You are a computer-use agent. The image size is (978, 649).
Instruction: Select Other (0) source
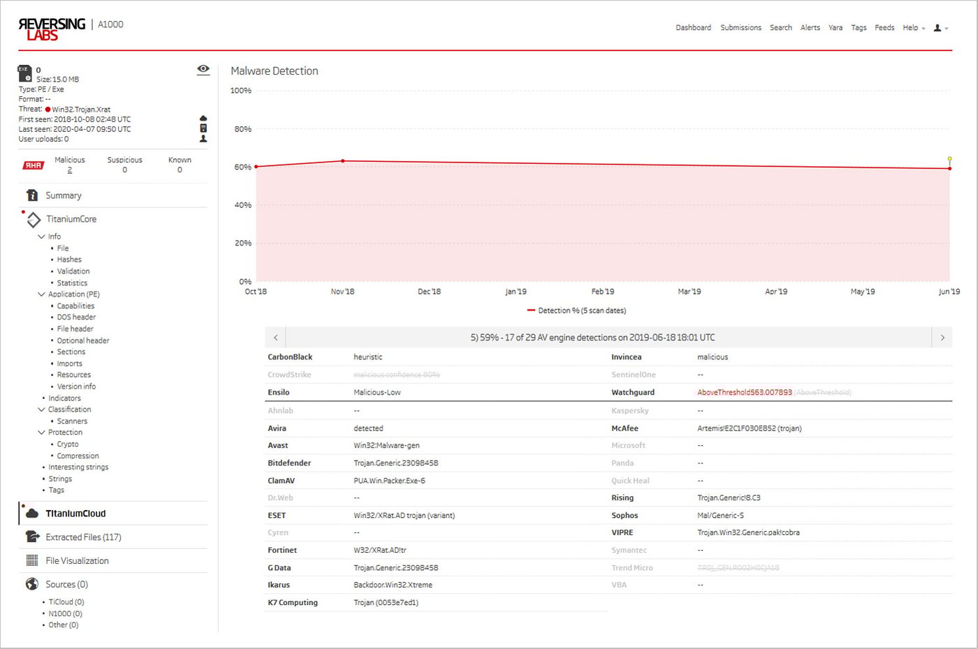[x=64, y=625]
